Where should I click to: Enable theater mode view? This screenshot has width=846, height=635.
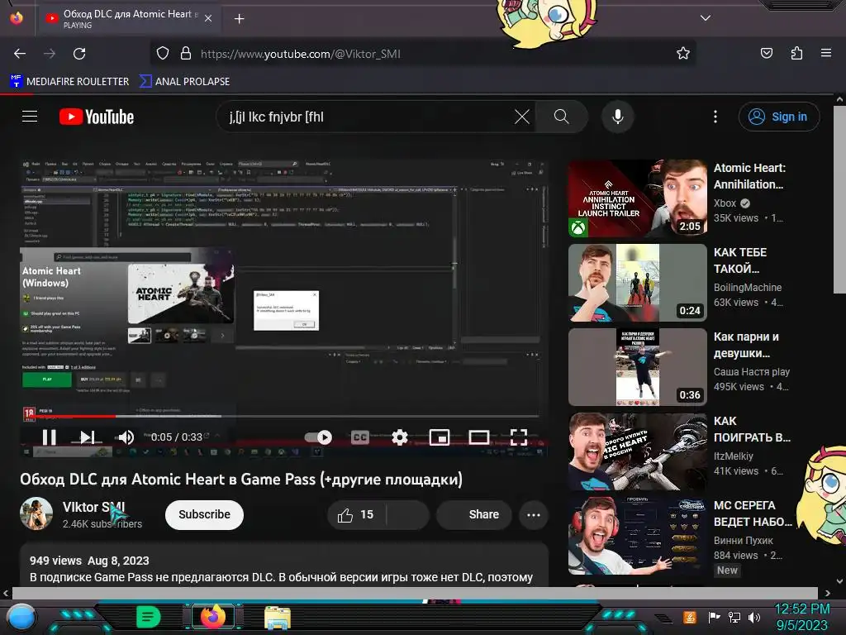479,437
